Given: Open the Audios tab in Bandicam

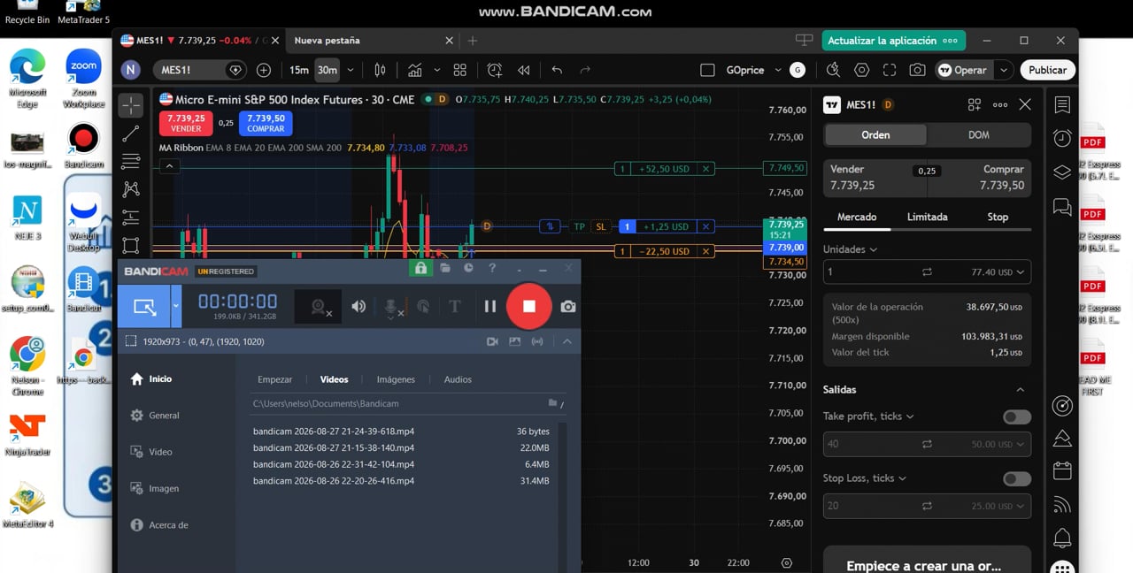Looking at the screenshot, I should (x=458, y=379).
